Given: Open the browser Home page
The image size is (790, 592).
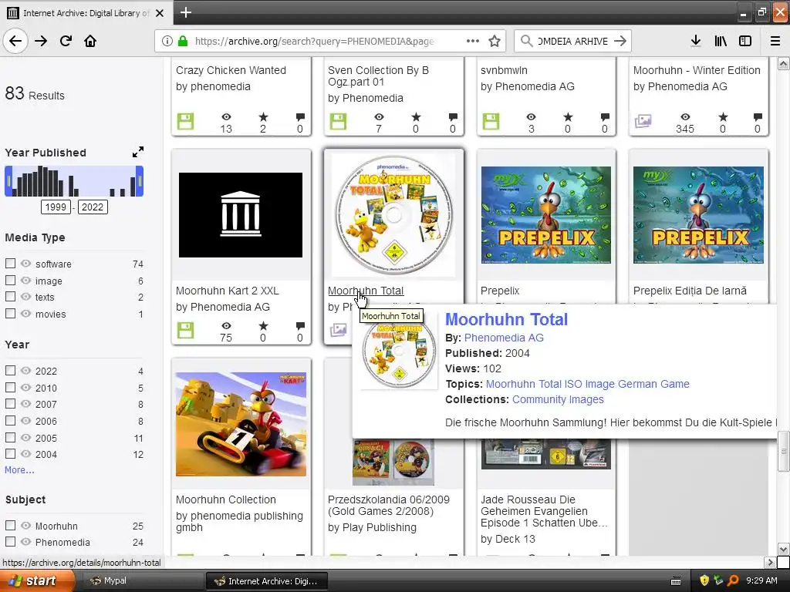Looking at the screenshot, I should 90,41.
